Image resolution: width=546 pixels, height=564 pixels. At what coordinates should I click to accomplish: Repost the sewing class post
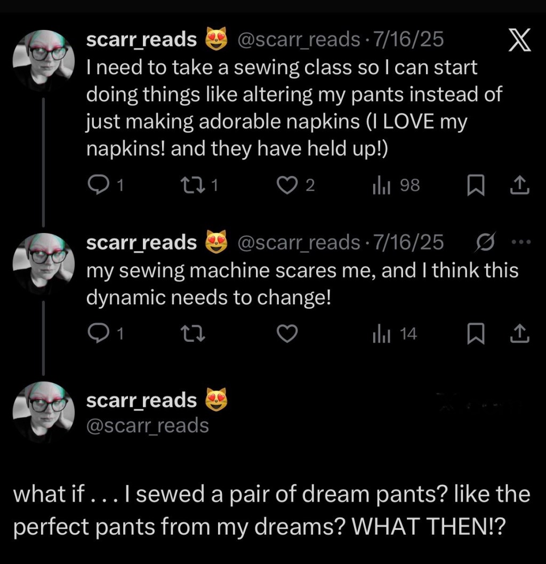189,185
